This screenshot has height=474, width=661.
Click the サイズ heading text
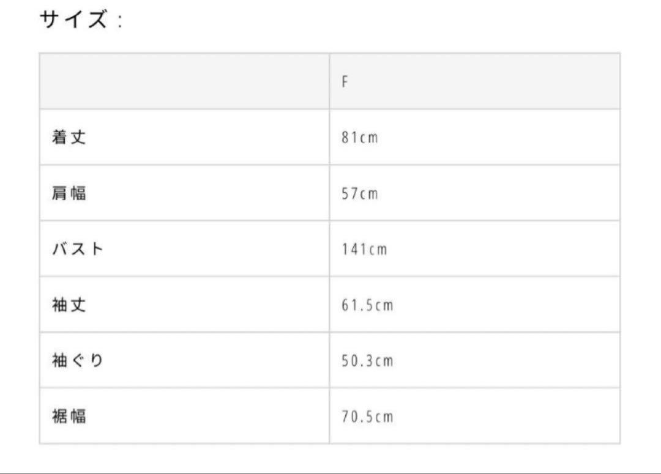[73, 20]
